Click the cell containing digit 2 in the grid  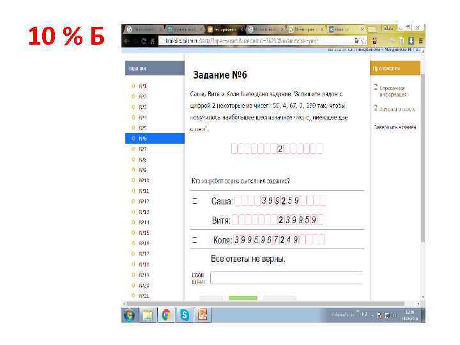point(280,149)
